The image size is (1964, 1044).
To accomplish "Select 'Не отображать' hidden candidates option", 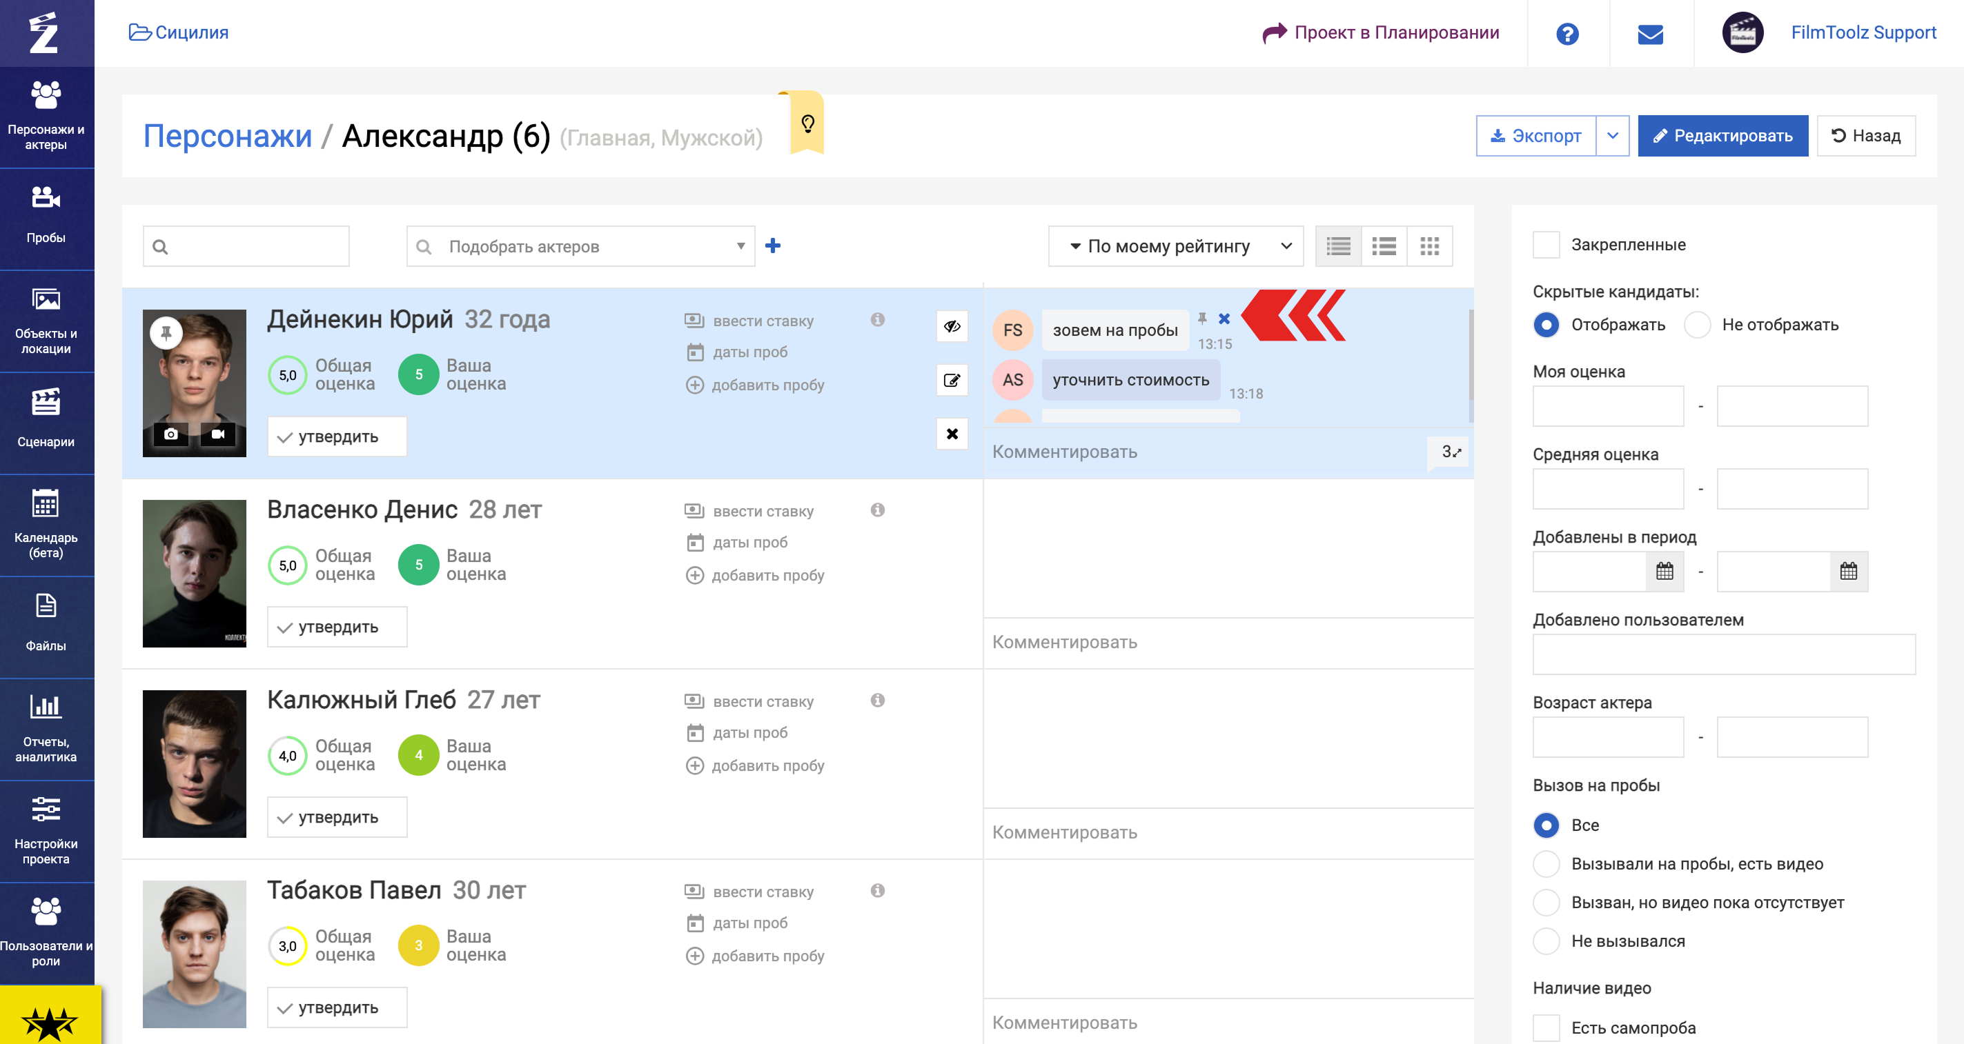I will click(x=1697, y=325).
